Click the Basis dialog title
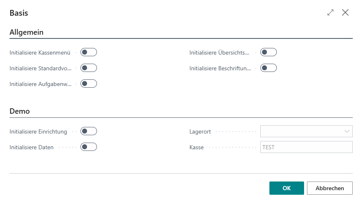The height and width of the screenshot is (203, 361). coord(19,13)
